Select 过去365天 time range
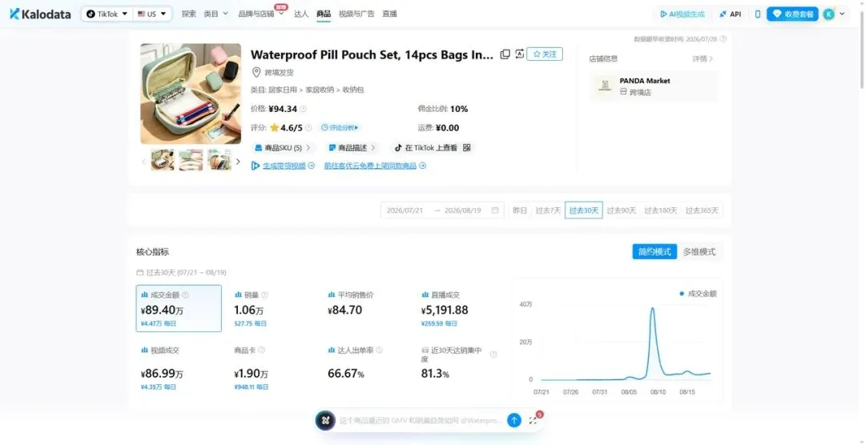 click(702, 210)
